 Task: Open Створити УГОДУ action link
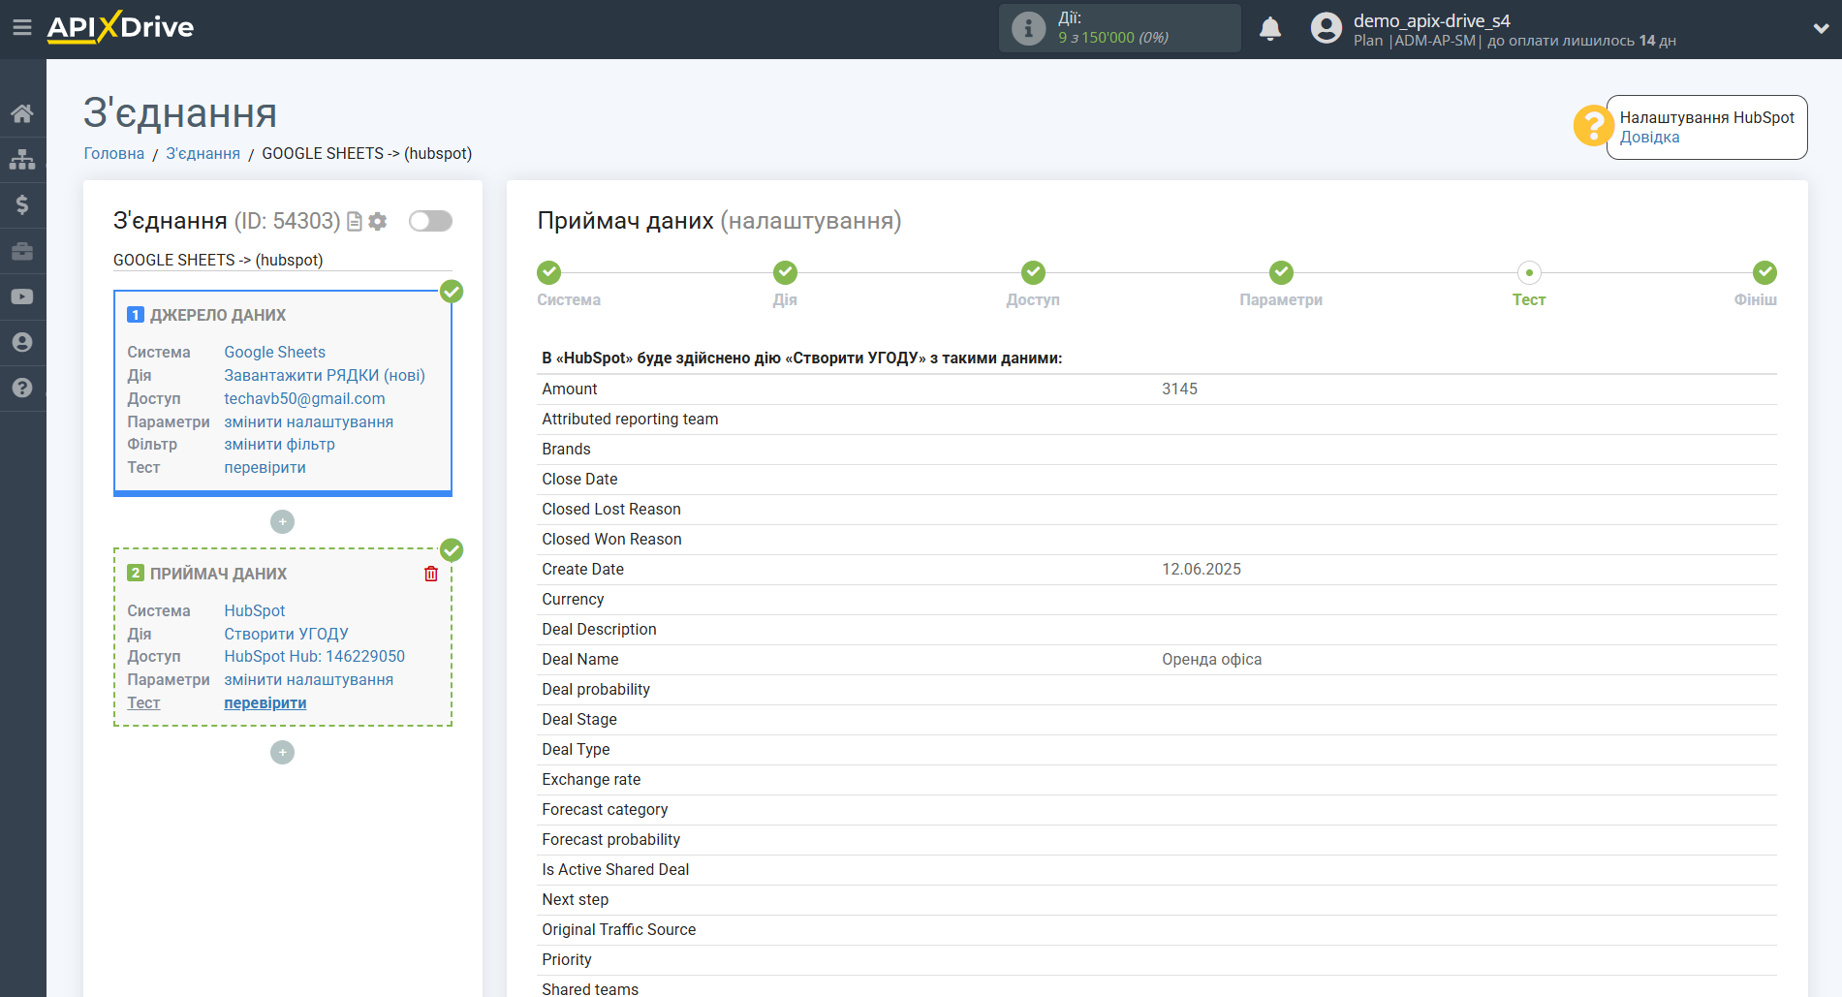point(286,634)
